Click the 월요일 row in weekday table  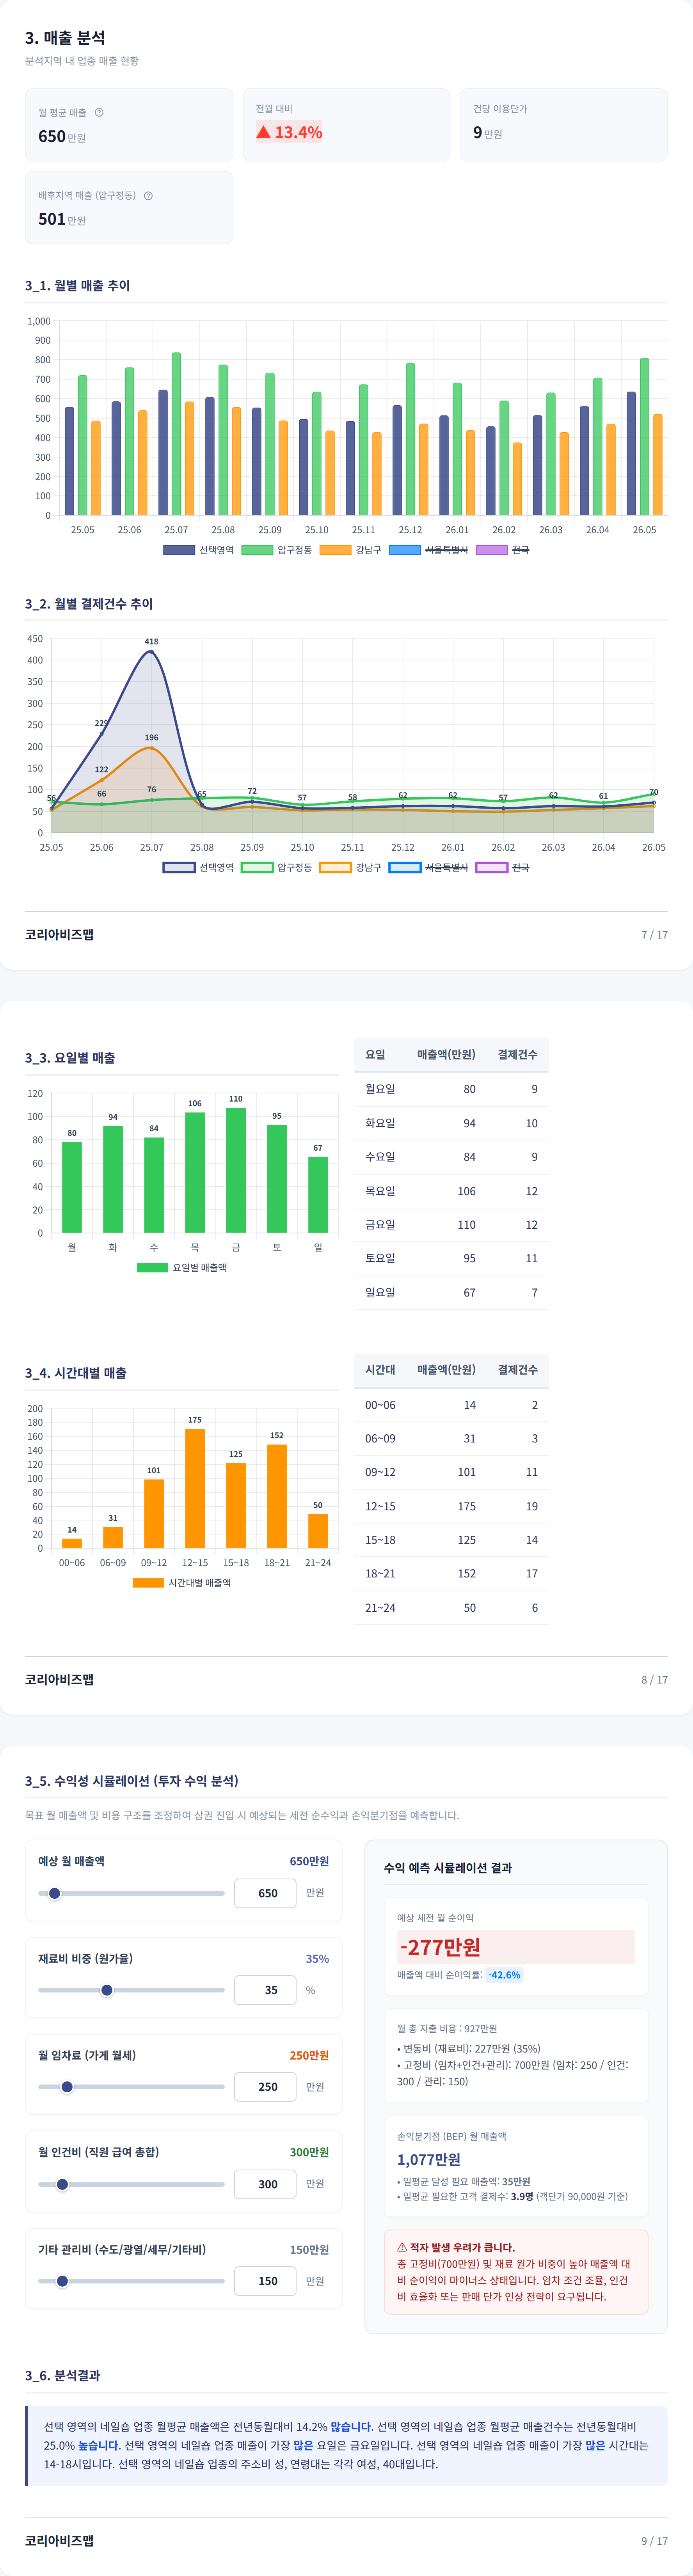pos(451,1089)
